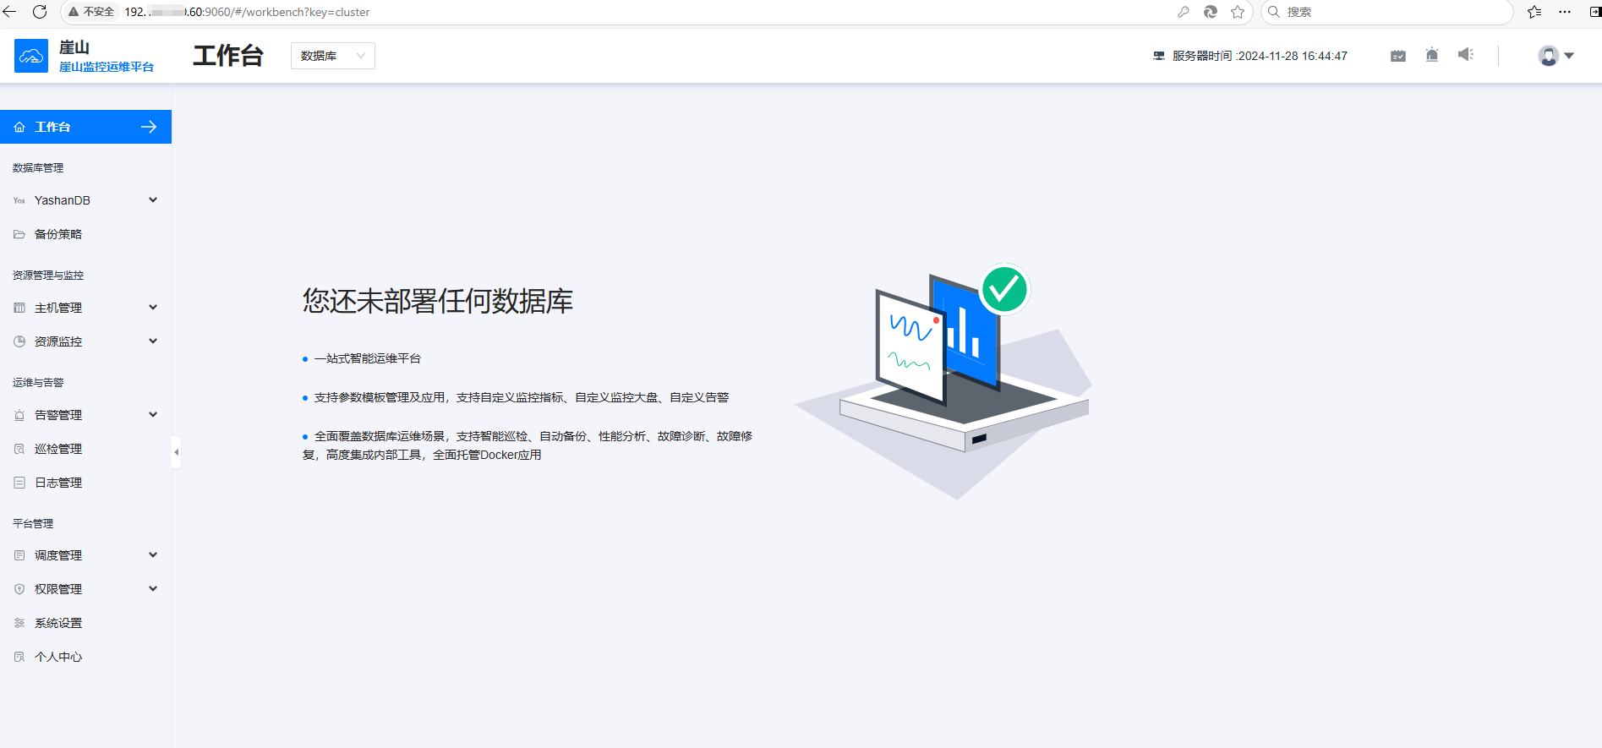1602x748 pixels.
Task: Click the 巡检管理 inspection icon
Action: tap(19, 449)
